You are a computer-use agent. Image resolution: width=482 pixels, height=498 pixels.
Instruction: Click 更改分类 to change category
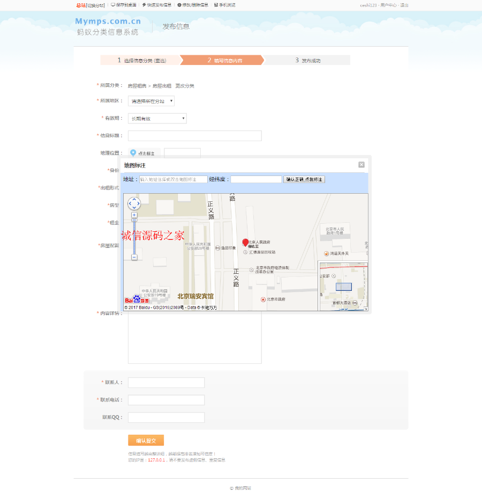coord(185,86)
